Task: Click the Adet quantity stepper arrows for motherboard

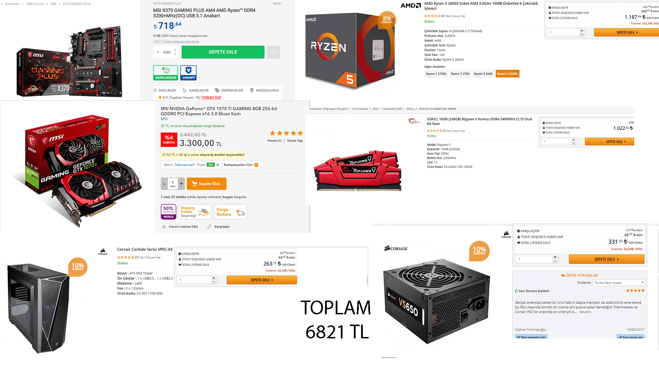Action: click(175, 52)
